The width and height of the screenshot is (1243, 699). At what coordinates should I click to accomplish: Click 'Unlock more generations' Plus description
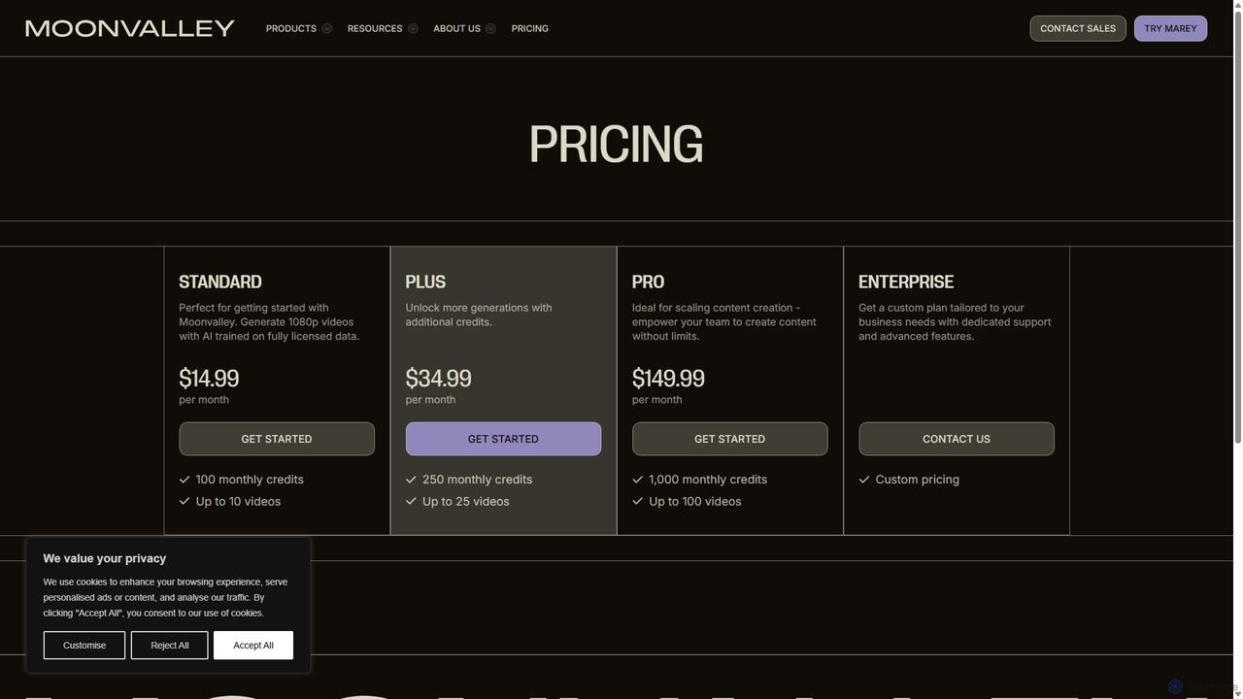pos(479,315)
